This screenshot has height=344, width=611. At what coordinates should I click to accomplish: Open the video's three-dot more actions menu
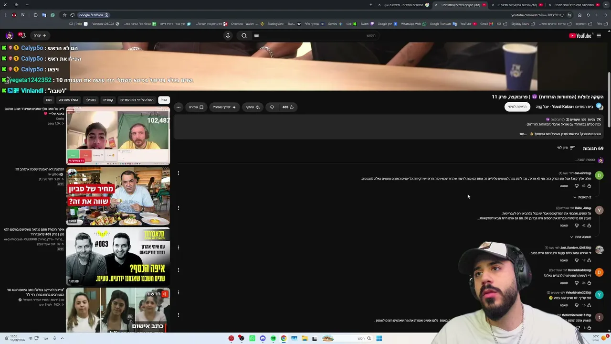(x=179, y=107)
